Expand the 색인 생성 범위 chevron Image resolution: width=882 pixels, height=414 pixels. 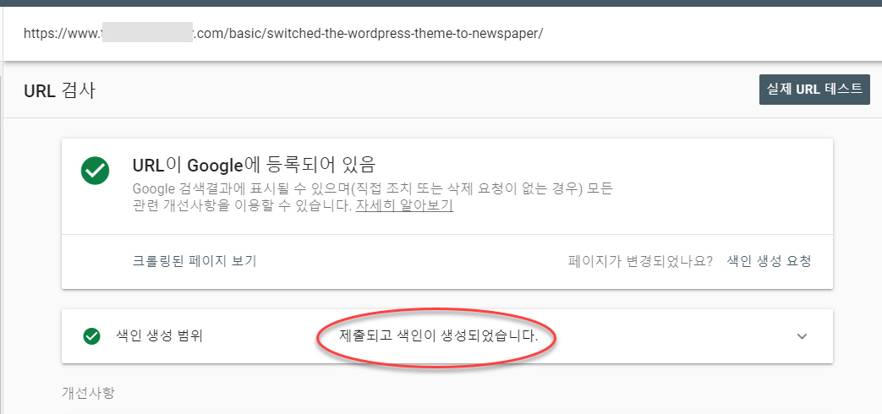coord(803,336)
